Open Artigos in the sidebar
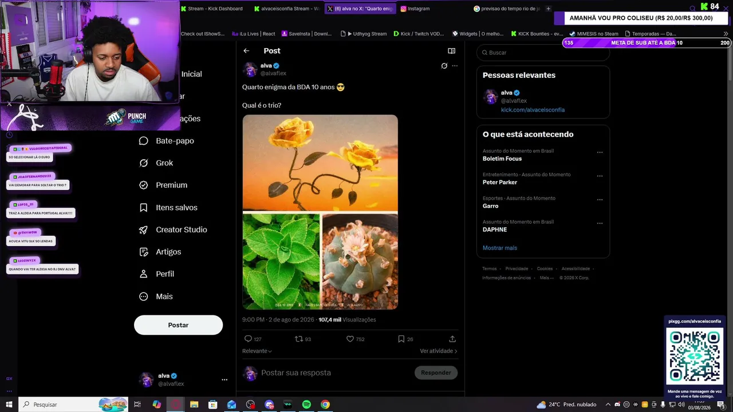This screenshot has height=412, width=733. click(x=160, y=252)
